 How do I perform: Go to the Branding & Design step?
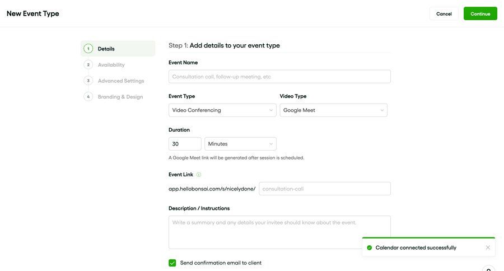point(120,97)
